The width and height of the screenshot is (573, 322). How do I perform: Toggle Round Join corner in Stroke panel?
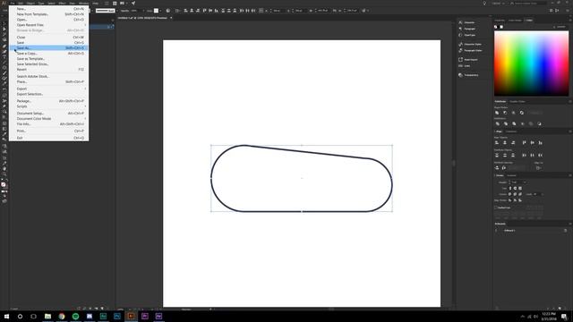tap(515, 194)
